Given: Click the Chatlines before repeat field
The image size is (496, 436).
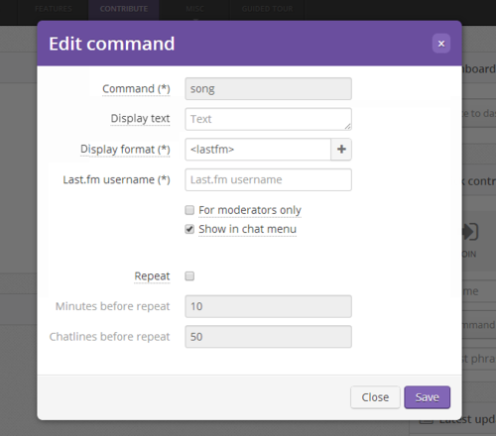Looking at the screenshot, I should click(x=268, y=337).
